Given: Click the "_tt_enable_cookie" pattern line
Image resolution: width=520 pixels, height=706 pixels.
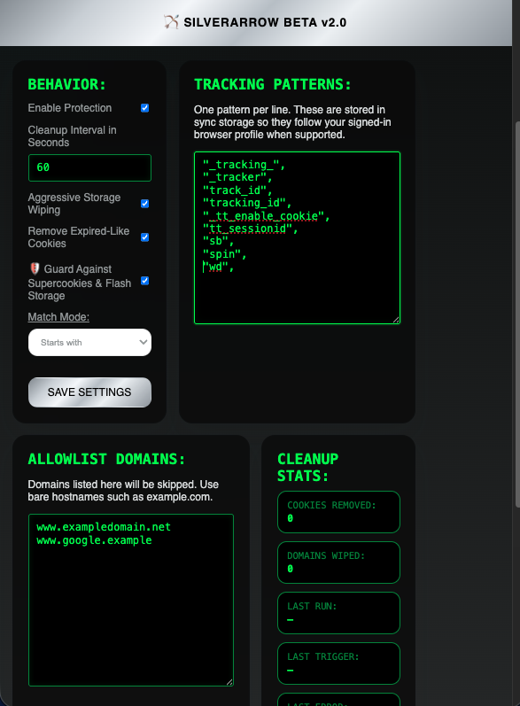Looking at the screenshot, I should [266, 216].
